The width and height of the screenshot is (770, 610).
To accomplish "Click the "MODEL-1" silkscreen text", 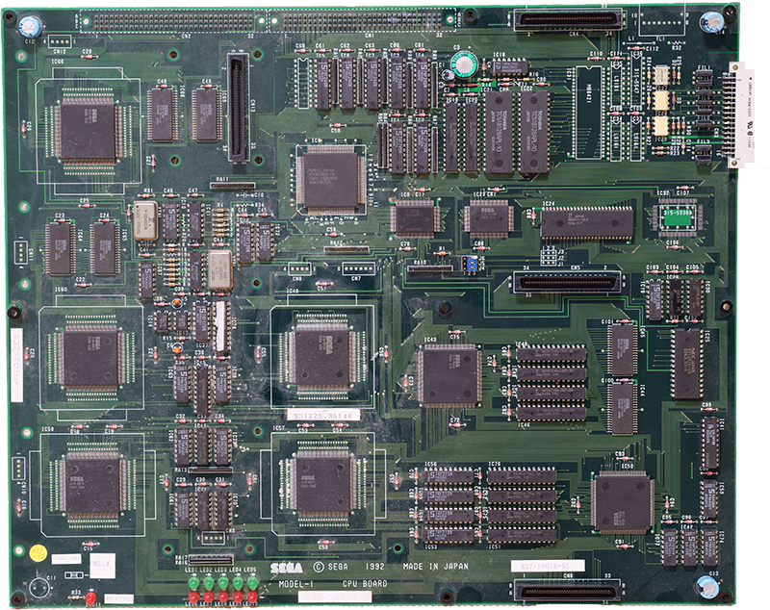I will (295, 584).
